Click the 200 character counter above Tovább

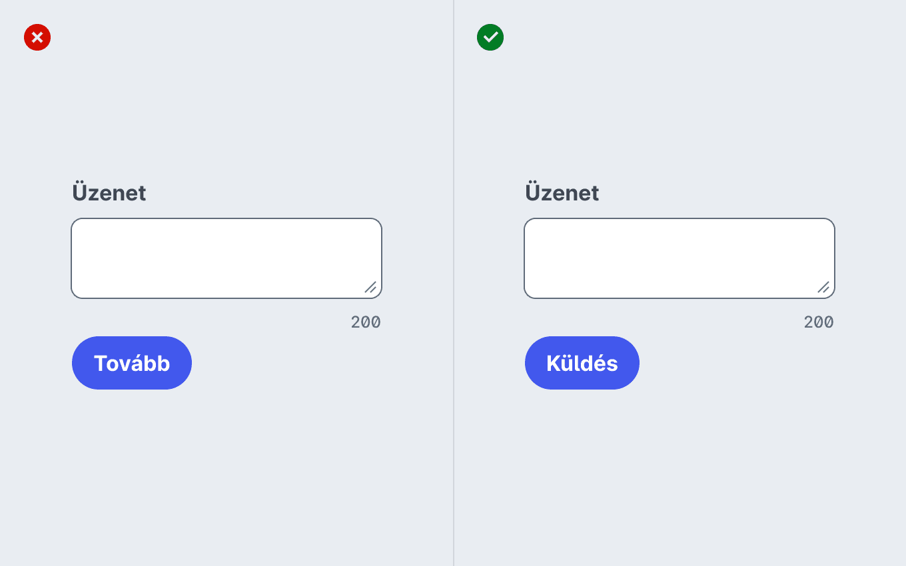366,322
